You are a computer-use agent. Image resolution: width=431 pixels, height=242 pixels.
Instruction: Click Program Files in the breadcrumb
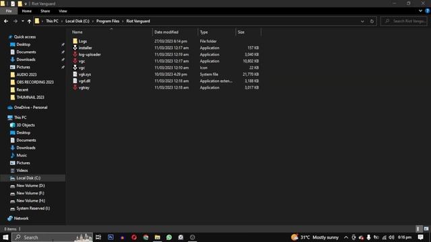tap(108, 21)
